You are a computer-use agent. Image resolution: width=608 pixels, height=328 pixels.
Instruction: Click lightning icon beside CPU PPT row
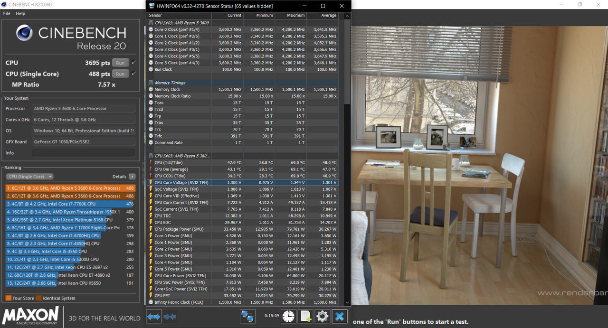click(151, 295)
